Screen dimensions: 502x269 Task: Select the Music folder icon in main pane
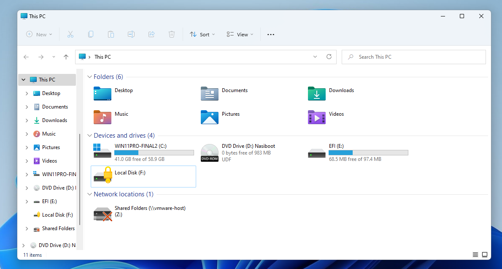coord(103,117)
